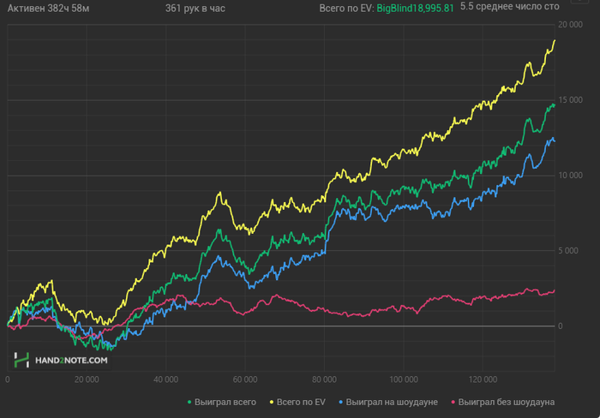600x418 pixels.
Task: Click the yellow dot beside 'Всего по EV'
Action: point(272,403)
